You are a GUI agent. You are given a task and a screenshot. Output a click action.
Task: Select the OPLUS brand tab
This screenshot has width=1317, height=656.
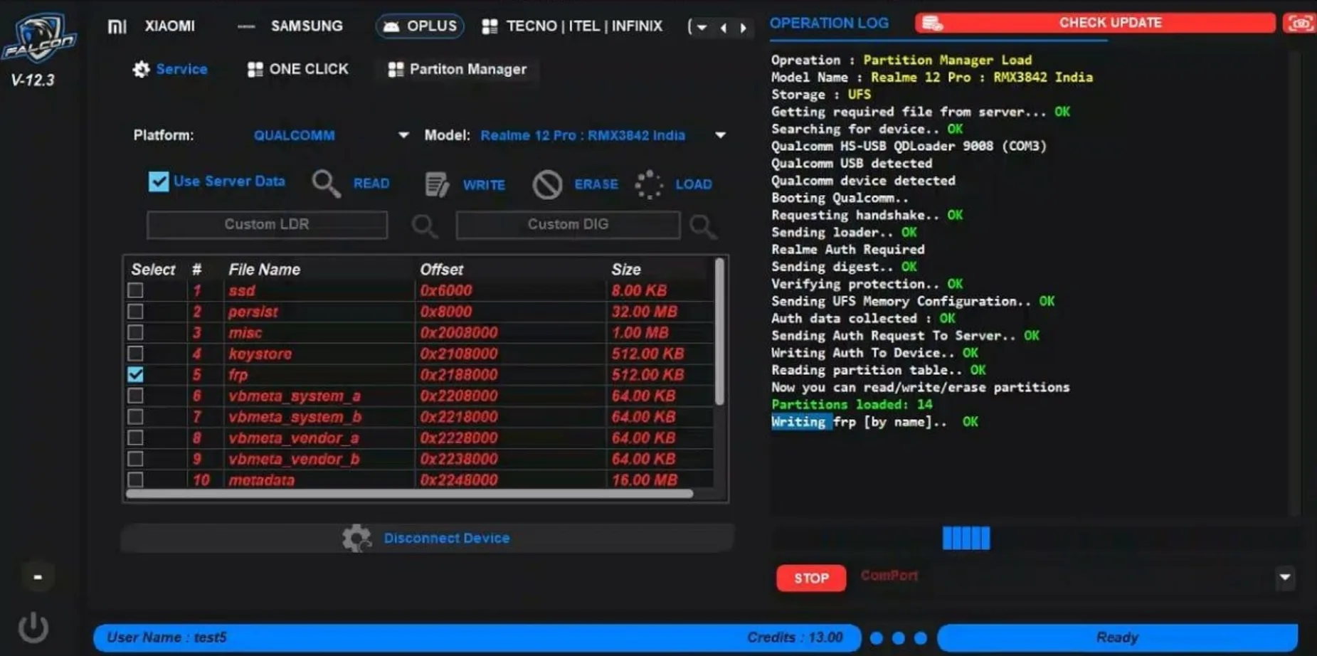pyautogui.click(x=420, y=26)
